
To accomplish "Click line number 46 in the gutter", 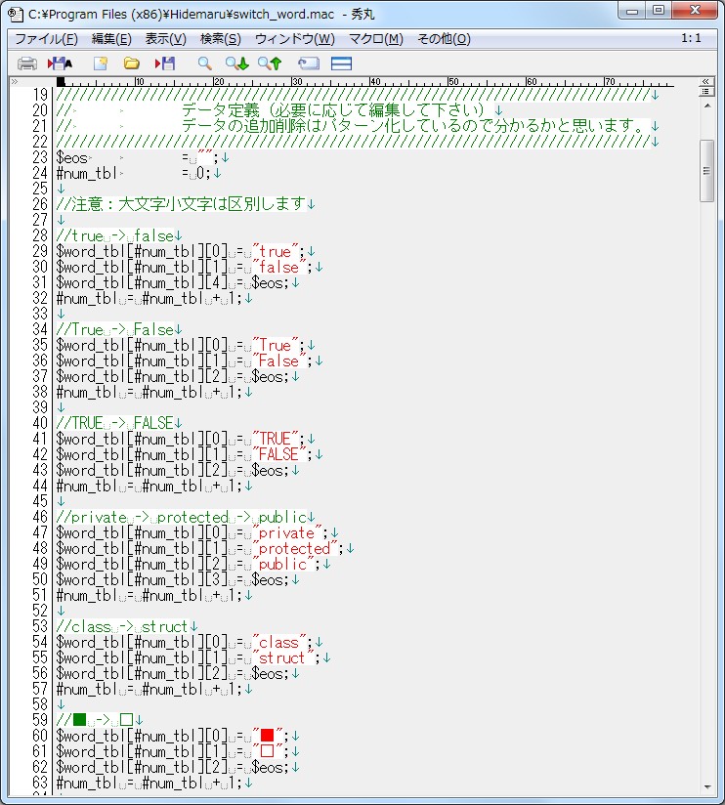I will point(40,517).
